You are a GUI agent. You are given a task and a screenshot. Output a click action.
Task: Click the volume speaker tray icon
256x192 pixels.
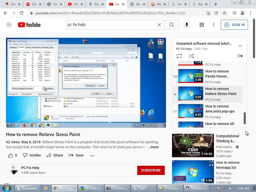tap(231, 188)
